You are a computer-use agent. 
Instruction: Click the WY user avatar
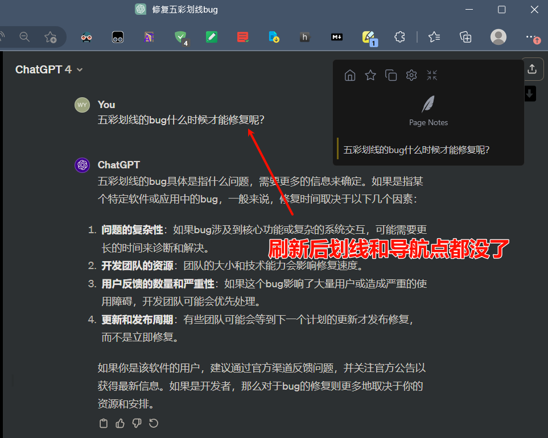82,105
